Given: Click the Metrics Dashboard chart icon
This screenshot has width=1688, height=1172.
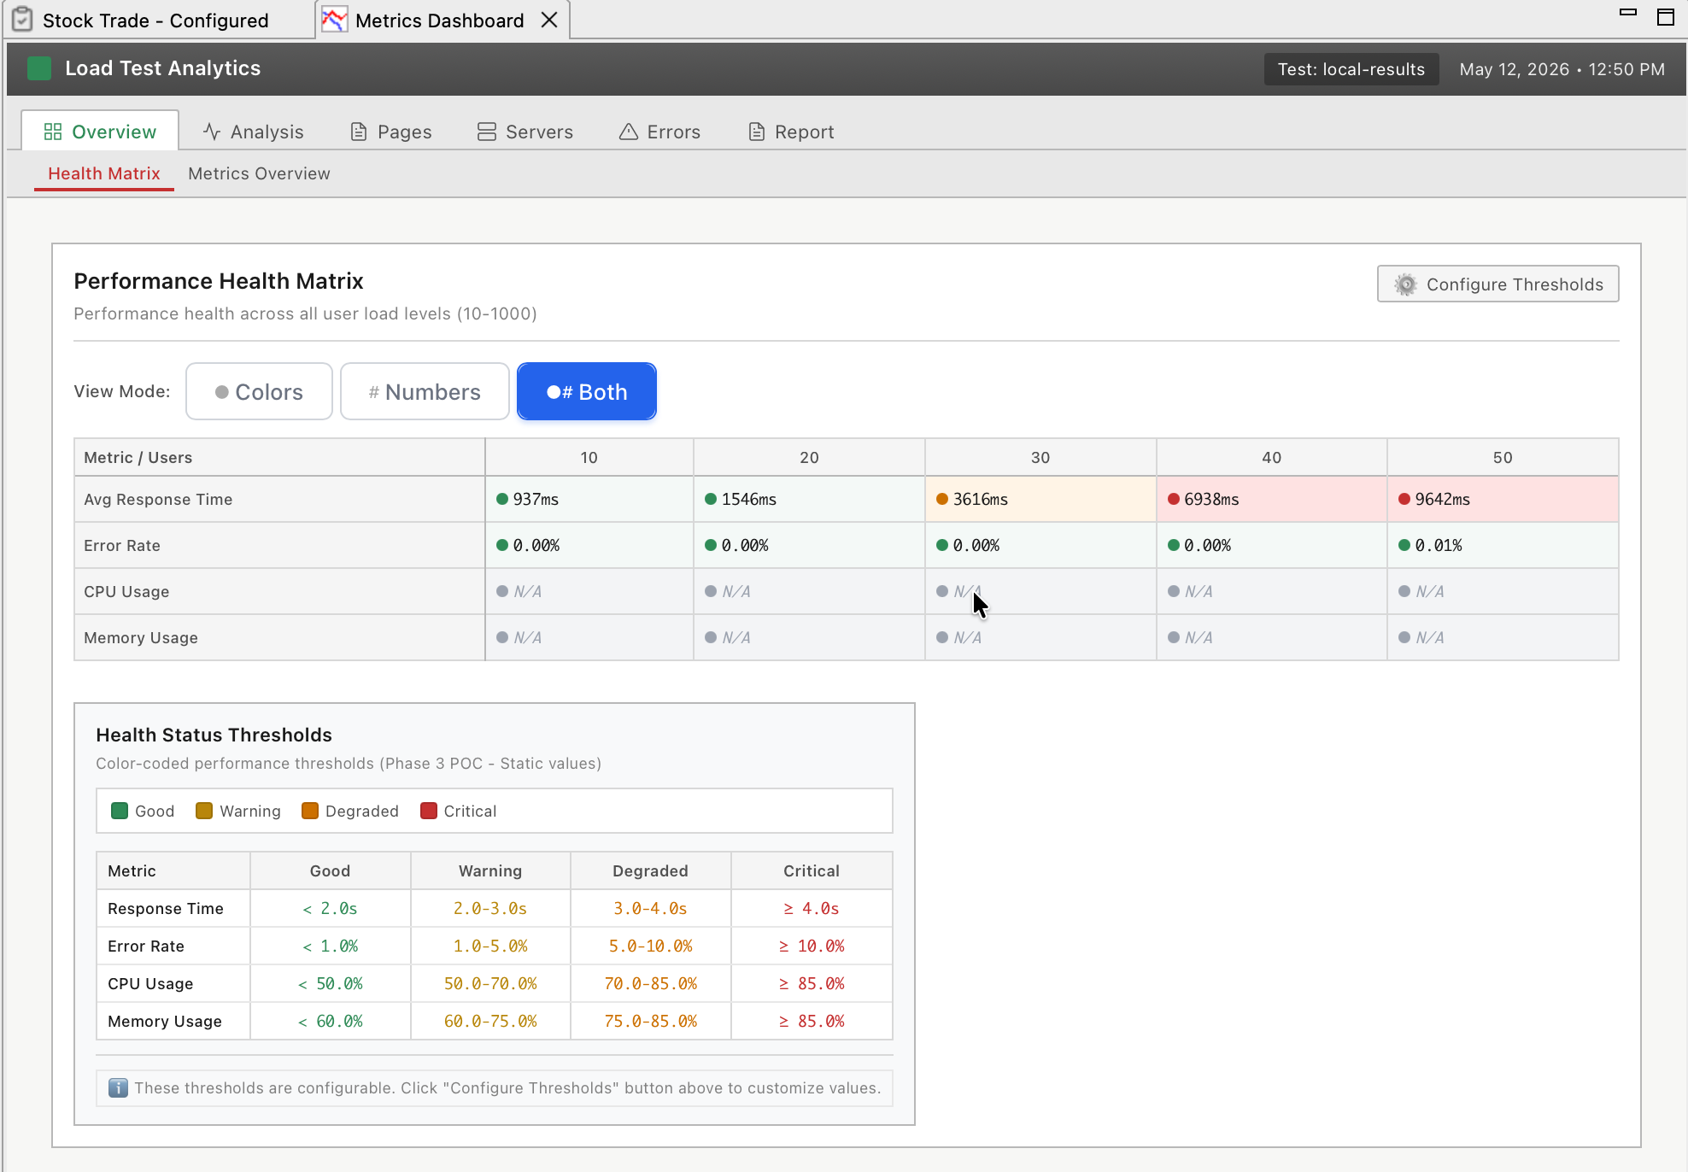Looking at the screenshot, I should 334,20.
